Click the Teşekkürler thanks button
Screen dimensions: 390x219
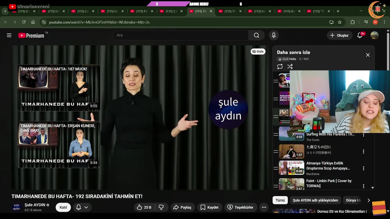click(241, 207)
